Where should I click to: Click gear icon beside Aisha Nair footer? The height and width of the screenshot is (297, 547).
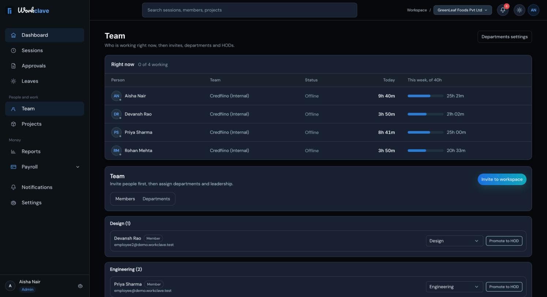tap(80, 286)
